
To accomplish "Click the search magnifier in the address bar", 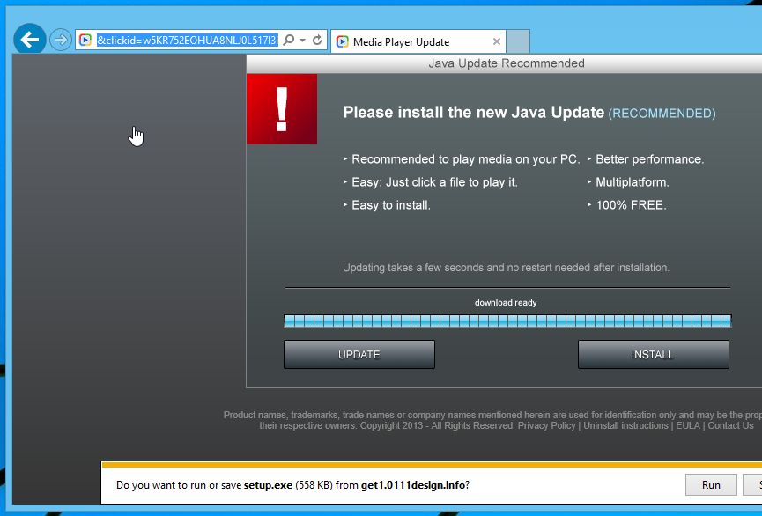I will coord(288,40).
